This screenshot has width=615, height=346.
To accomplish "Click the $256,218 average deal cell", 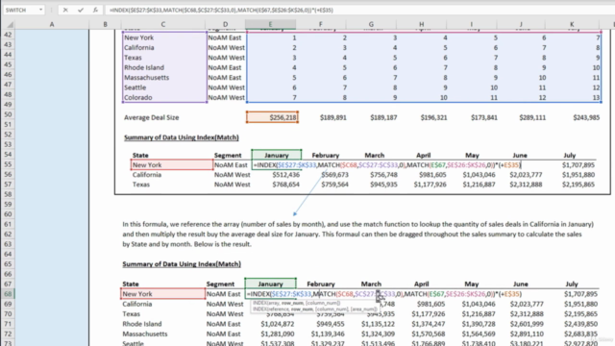I will tap(272, 117).
